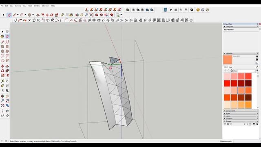Pick the Arc tool in top toolbar

22,15
